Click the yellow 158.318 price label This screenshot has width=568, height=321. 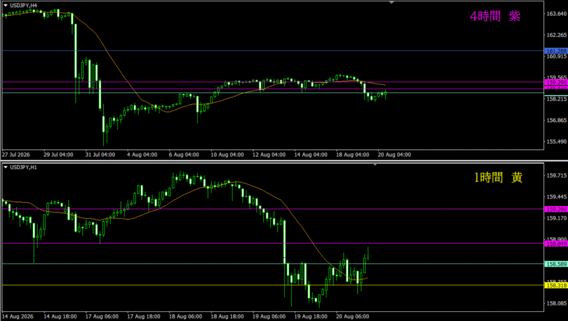coord(556,286)
